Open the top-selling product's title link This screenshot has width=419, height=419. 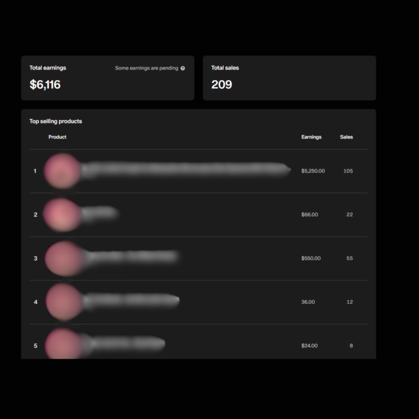pyautogui.click(x=185, y=171)
